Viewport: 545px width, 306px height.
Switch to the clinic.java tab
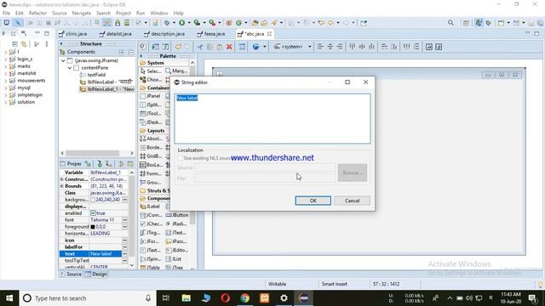72,34
